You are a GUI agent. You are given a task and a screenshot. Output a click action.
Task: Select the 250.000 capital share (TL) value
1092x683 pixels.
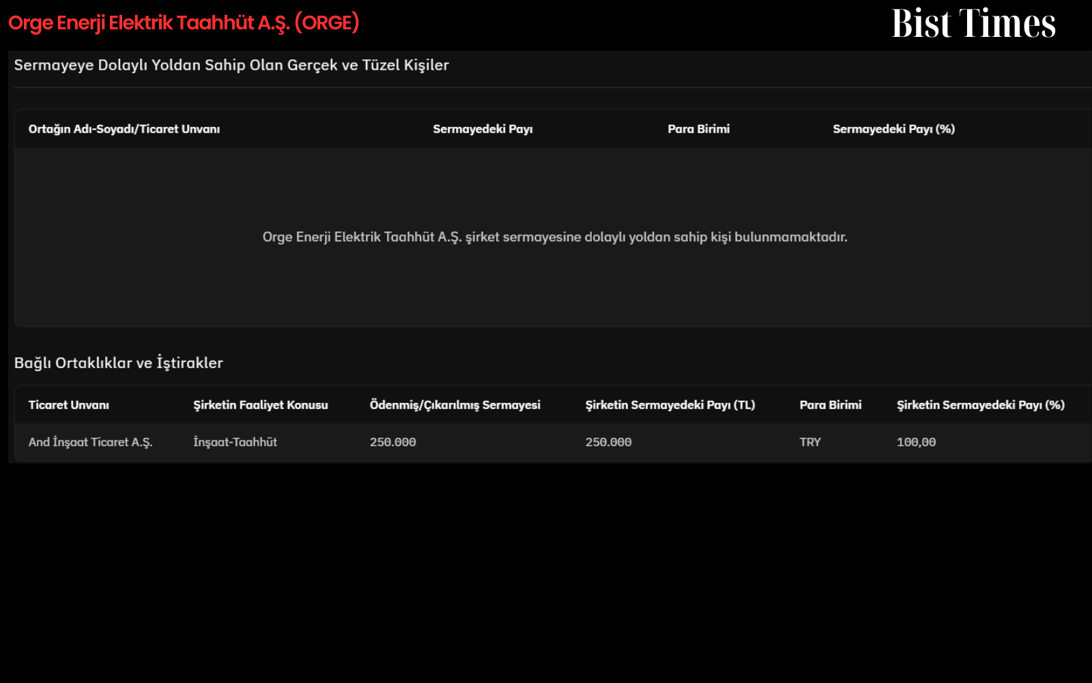[609, 442]
